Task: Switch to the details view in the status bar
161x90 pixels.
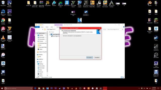Action: [x=122, y=77]
